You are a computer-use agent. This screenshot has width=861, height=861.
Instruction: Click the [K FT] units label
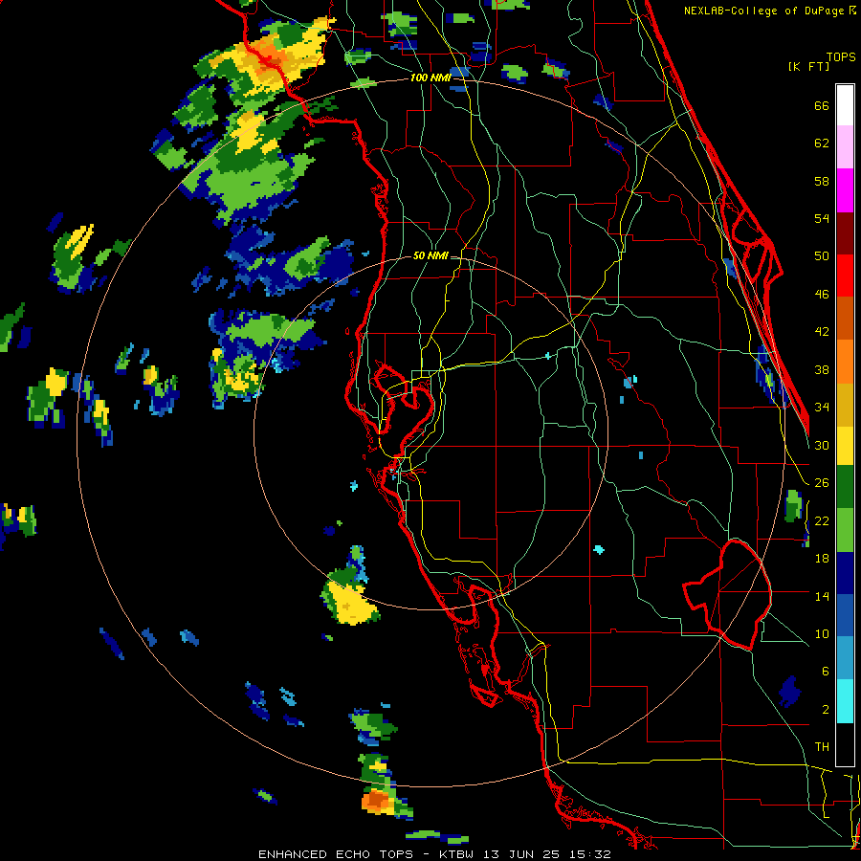(x=808, y=67)
